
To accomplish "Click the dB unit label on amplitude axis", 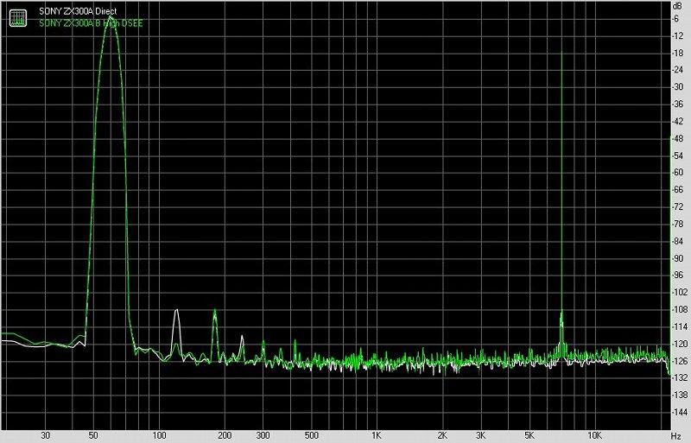I will pyautogui.click(x=678, y=6).
